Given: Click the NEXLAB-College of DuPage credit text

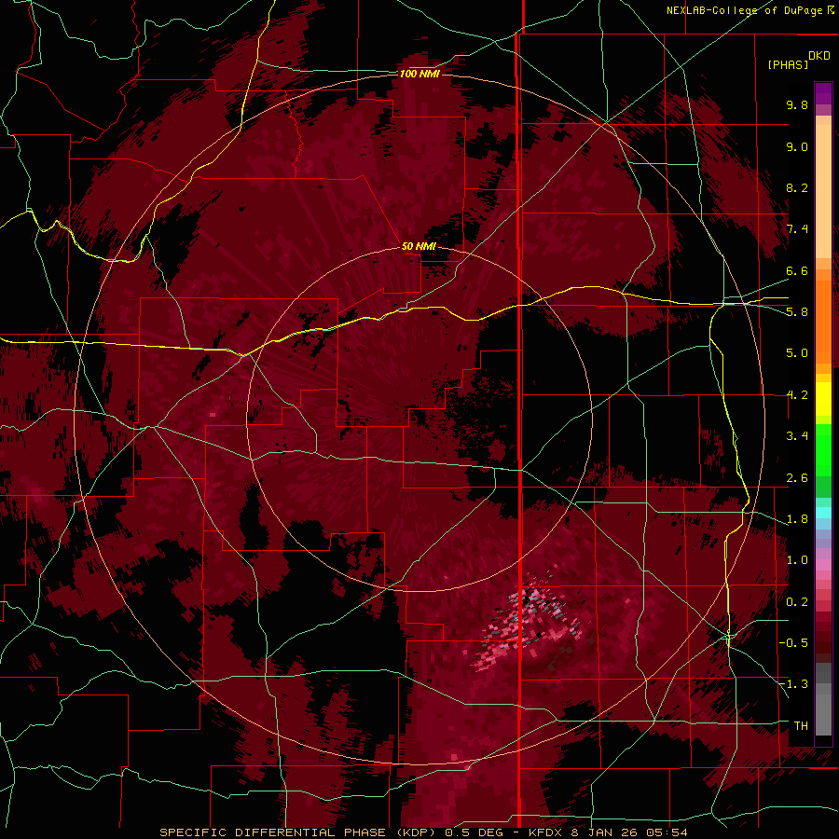Looking at the screenshot, I should [x=746, y=10].
